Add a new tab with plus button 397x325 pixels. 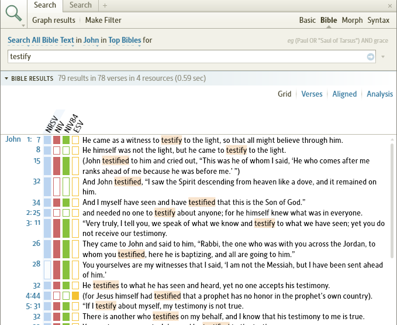[x=105, y=5]
